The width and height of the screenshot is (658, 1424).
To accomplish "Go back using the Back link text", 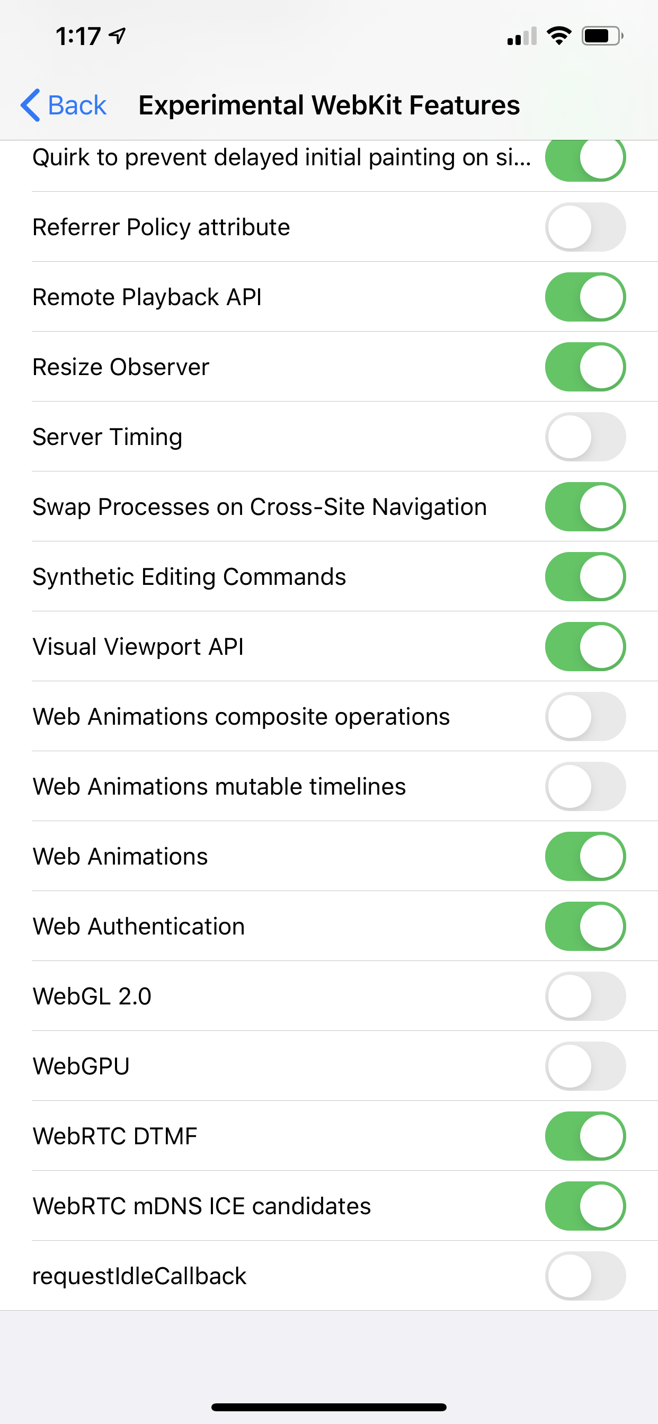I will [x=77, y=105].
